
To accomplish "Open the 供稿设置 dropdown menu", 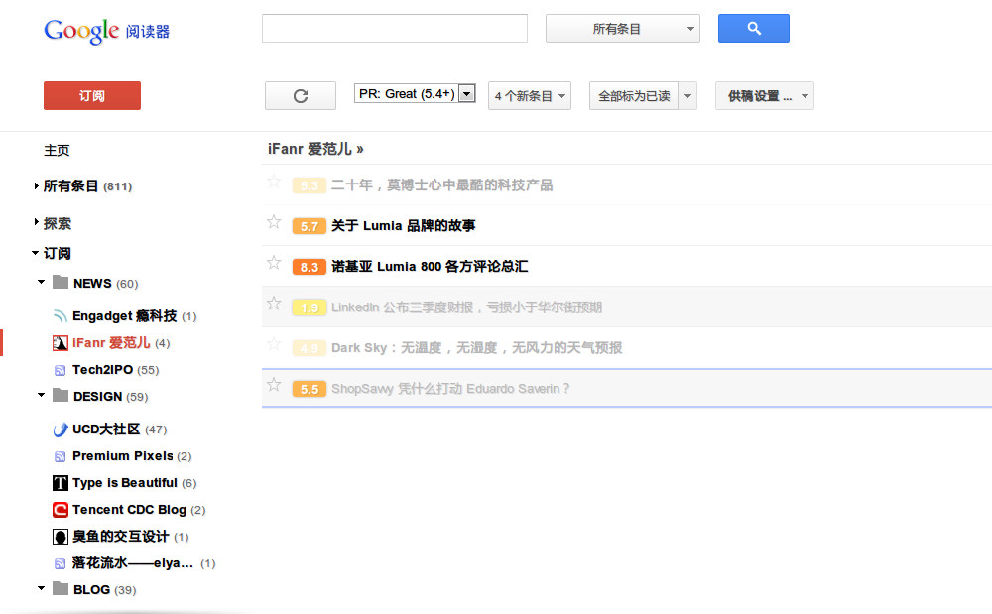I will pos(764,96).
